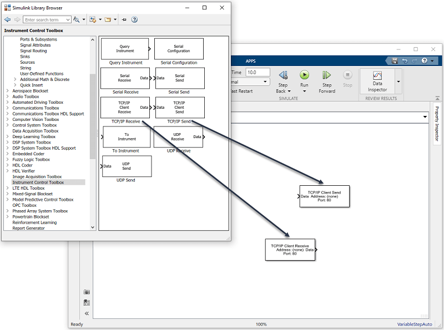The width and height of the screenshot is (444, 330).
Task: Select the Serial Send block
Action: click(x=180, y=78)
